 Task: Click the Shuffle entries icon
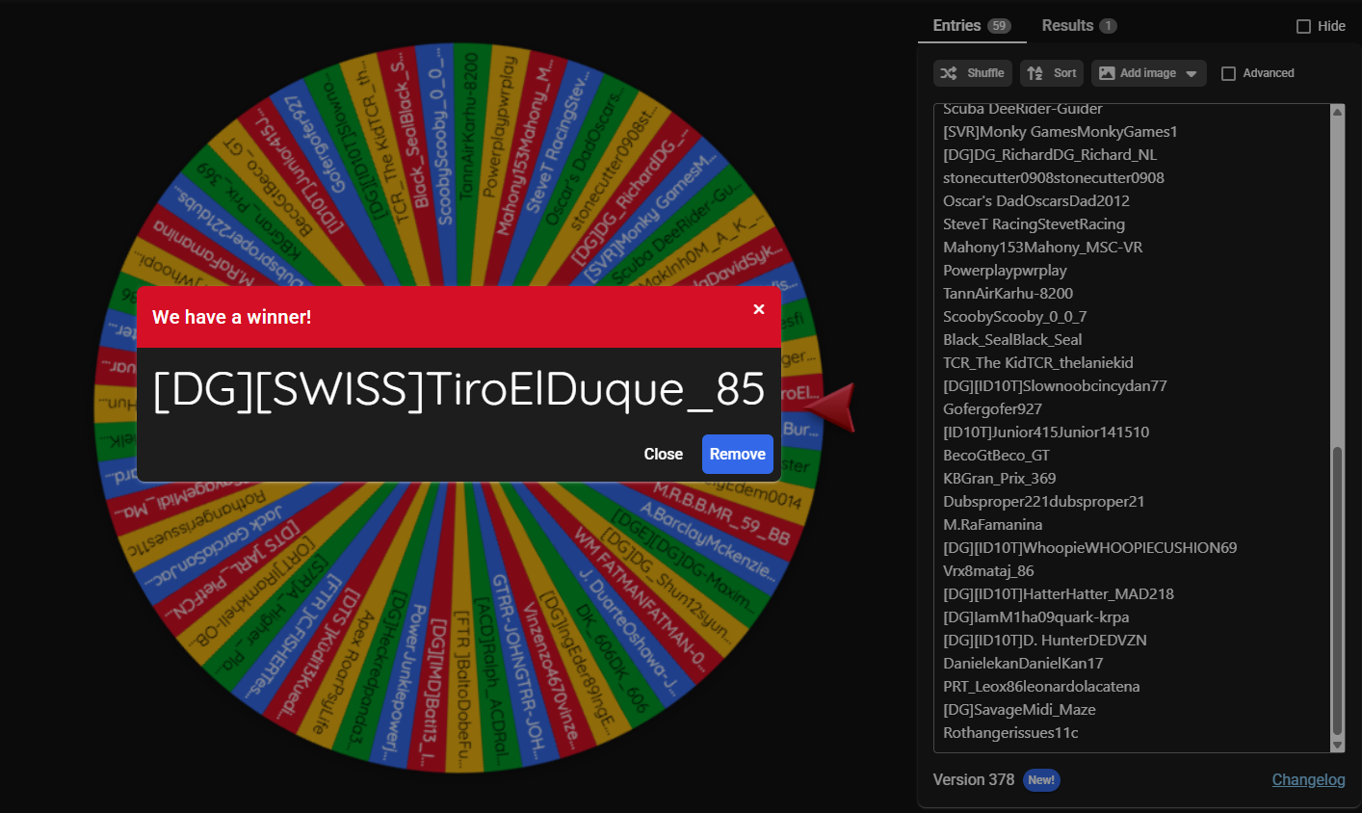pos(949,73)
